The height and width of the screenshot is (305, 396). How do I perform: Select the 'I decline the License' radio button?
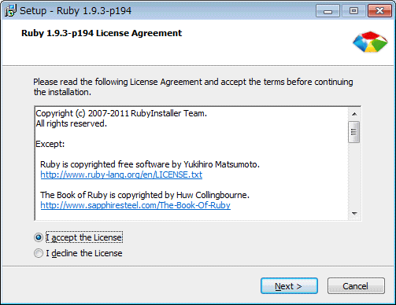coord(39,253)
